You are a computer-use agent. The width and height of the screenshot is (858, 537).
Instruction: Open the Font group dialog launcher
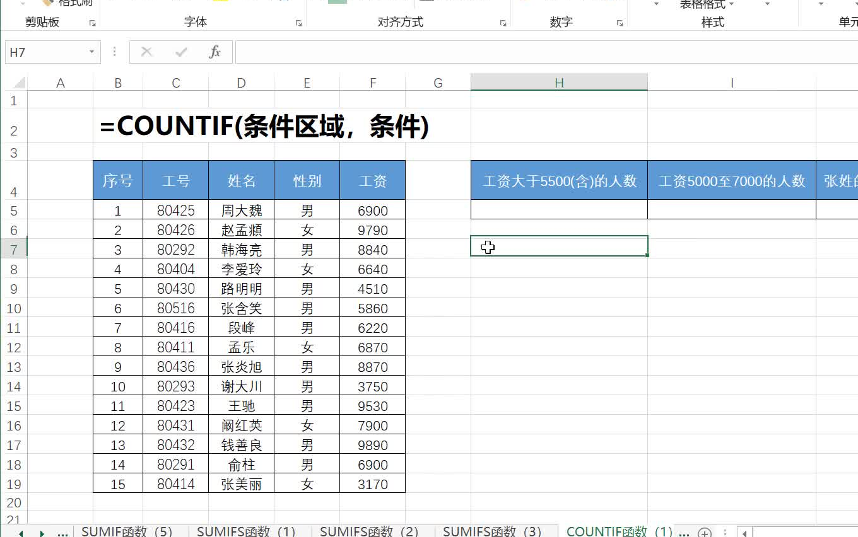298,23
